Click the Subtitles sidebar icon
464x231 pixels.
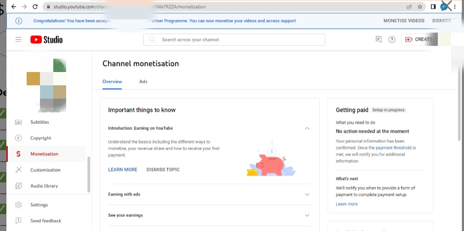[x=18, y=122]
